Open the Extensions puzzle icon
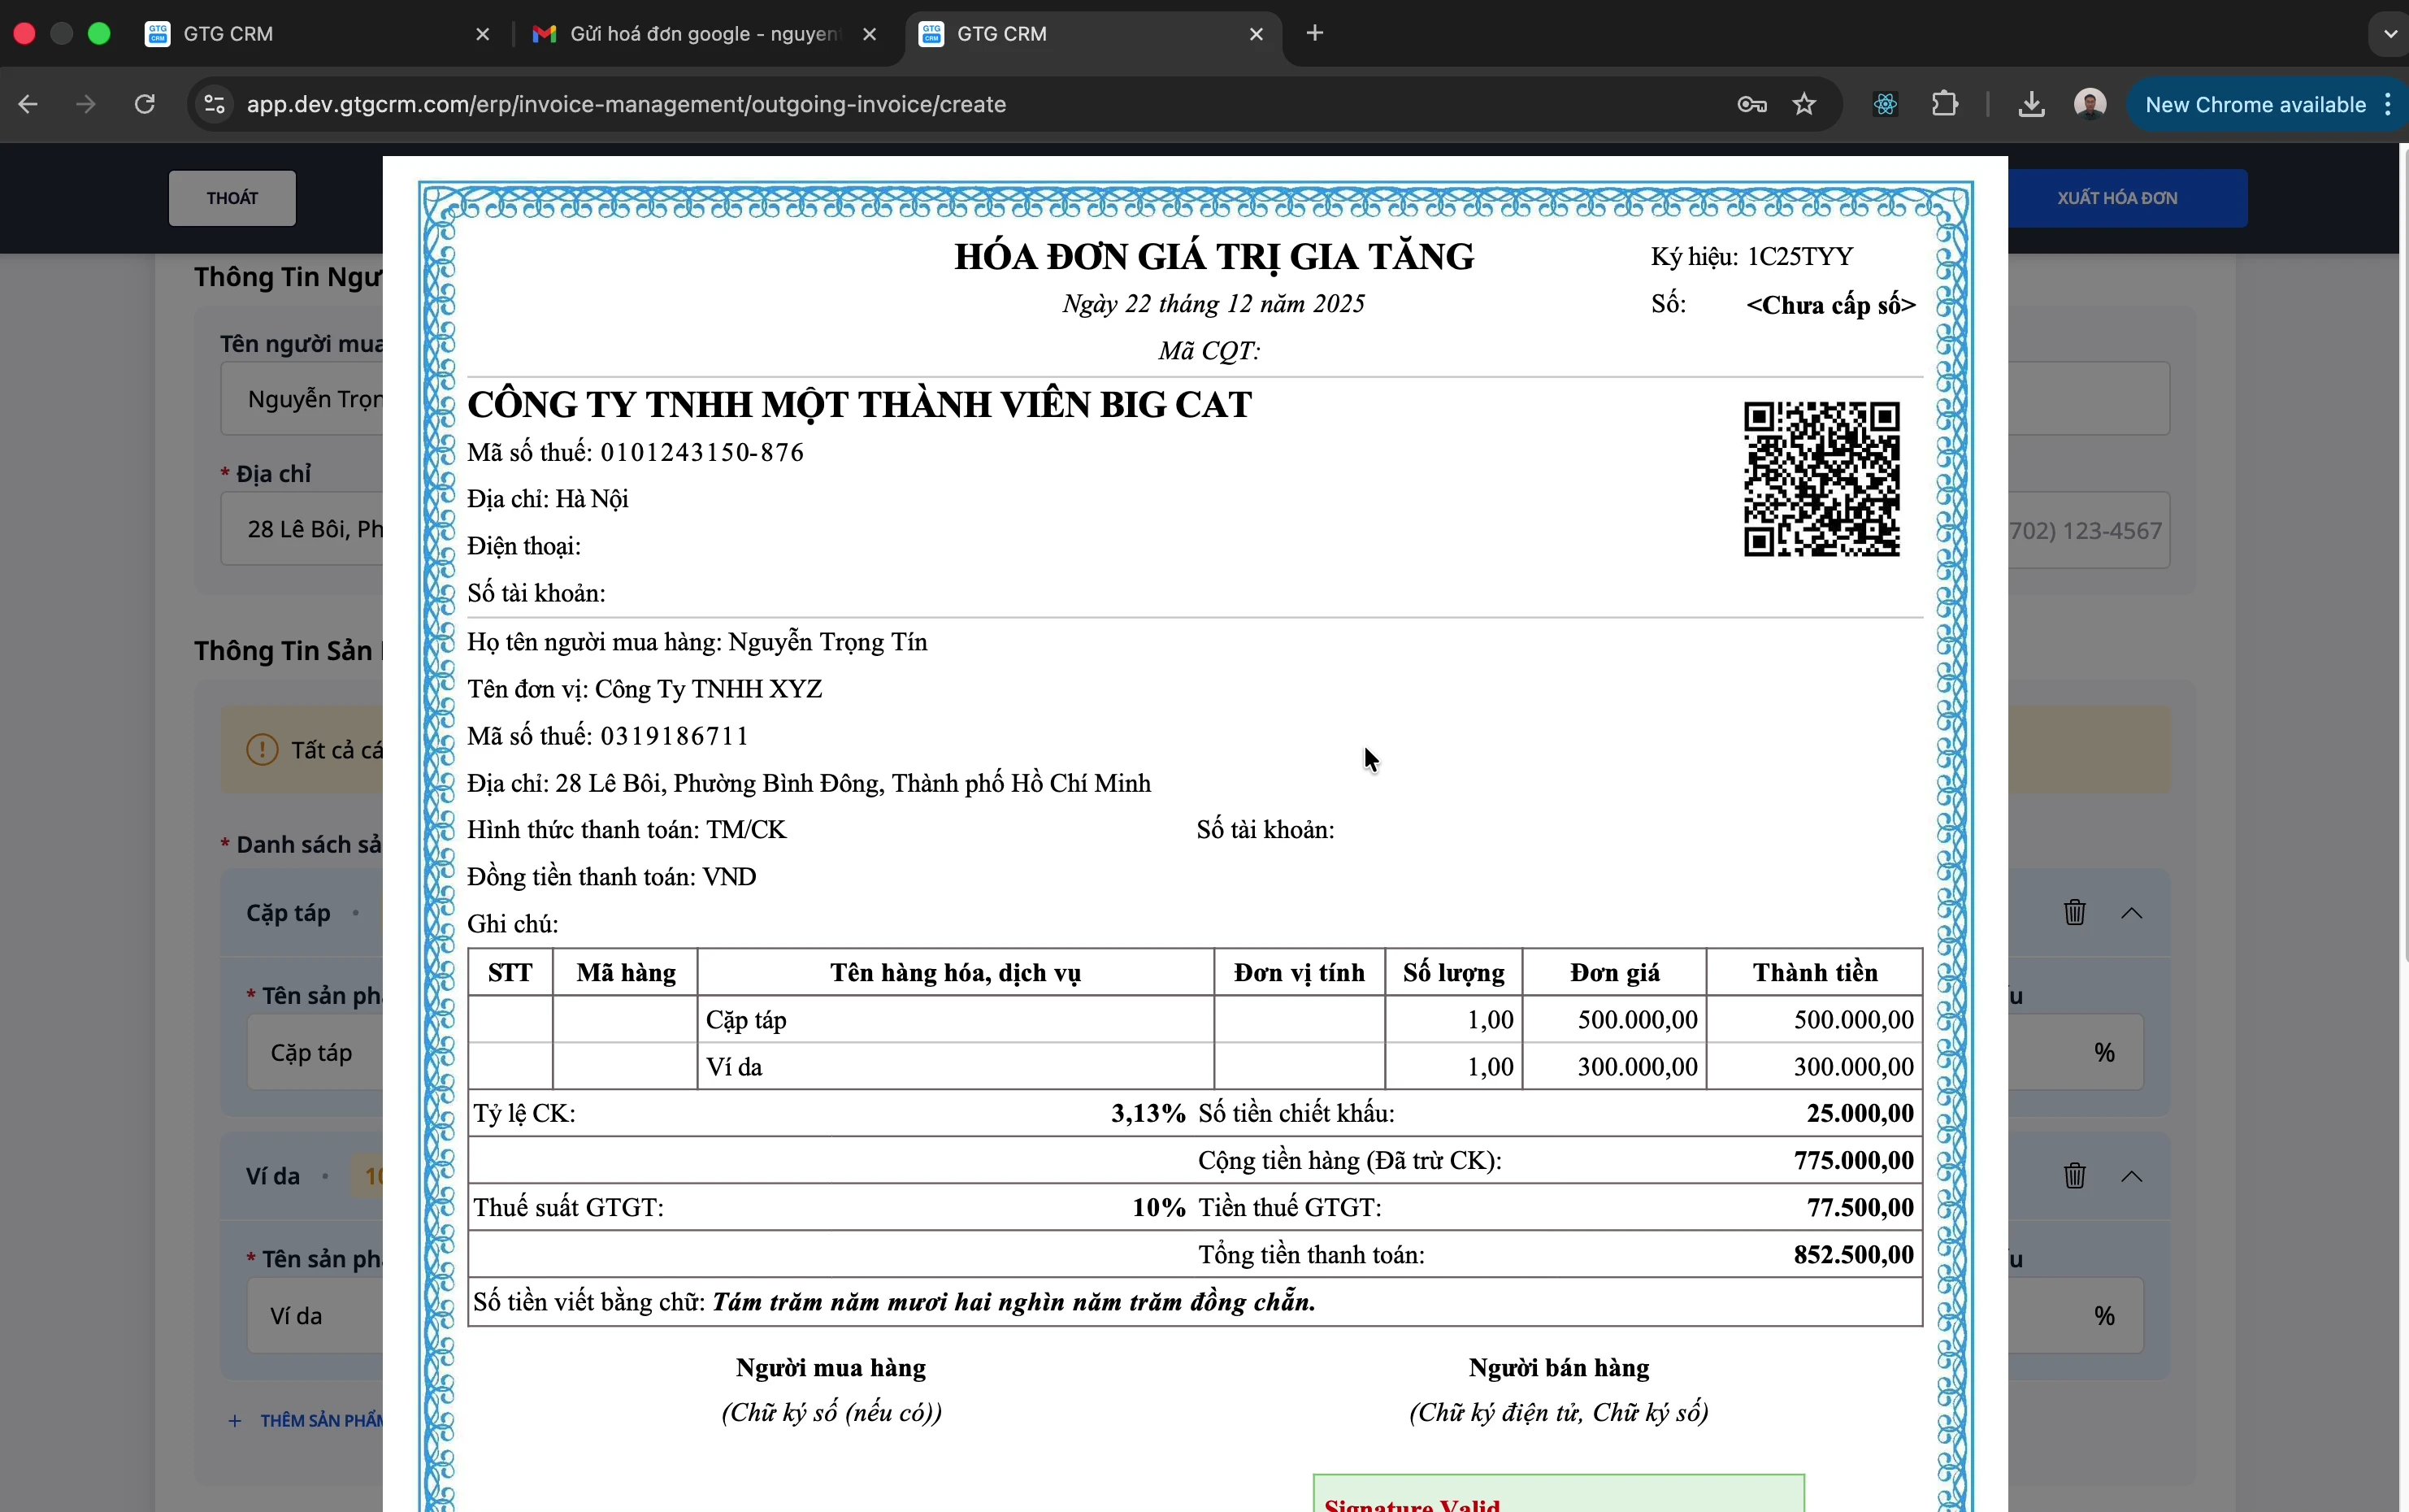Screen dimensions: 2409x1512 [x=1945, y=104]
